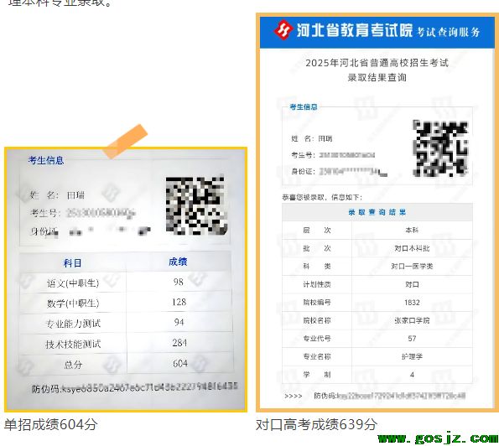The height and width of the screenshot is (446, 499).
Task: Select the 学制 row label
Action: pyautogui.click(x=317, y=375)
